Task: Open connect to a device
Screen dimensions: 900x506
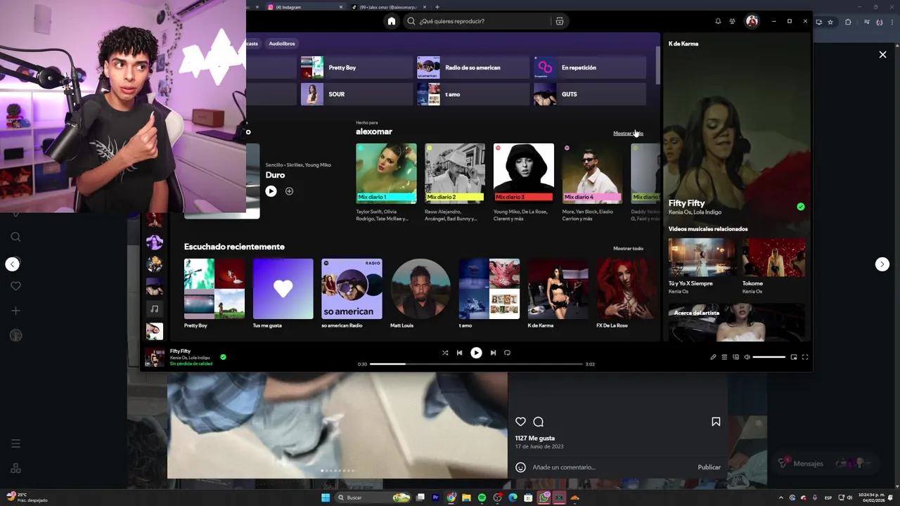Action: [x=735, y=357]
